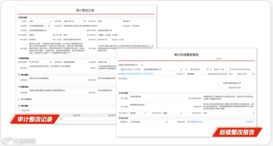
Task: Click the 2021-12-30 audit end date
Action: point(118,40)
